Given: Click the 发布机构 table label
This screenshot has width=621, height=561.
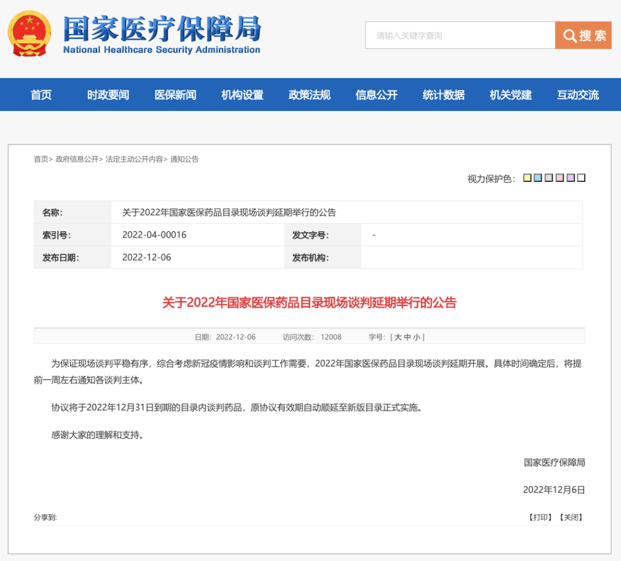Looking at the screenshot, I should (x=310, y=258).
